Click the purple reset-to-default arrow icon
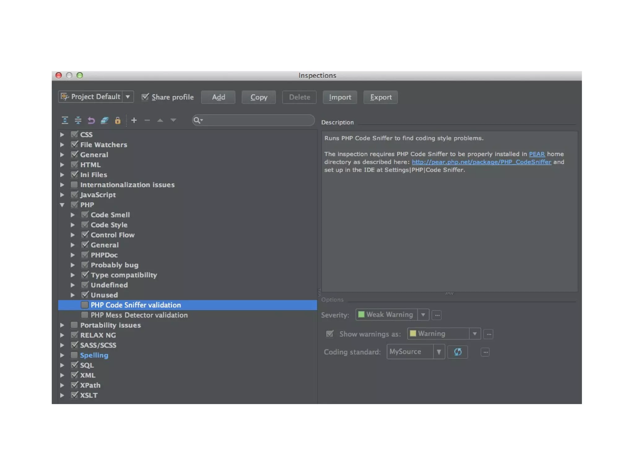This screenshot has width=634, height=475. pos(91,120)
